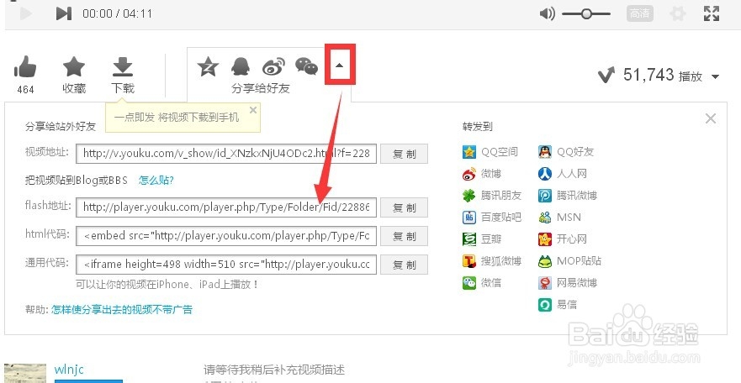The image size is (741, 383).
Task: Mute the volume speaker icon
Action: [548, 13]
